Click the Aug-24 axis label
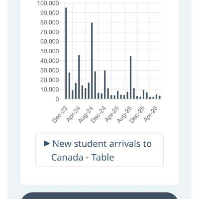The height and width of the screenshot is (199, 199). pyautogui.click(x=86, y=115)
